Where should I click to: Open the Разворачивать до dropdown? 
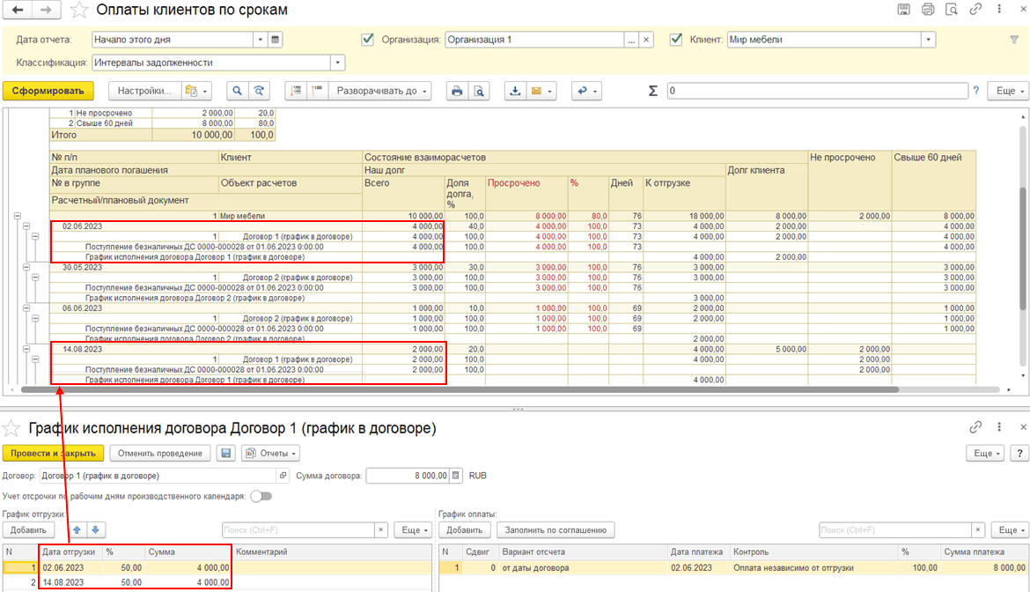382,91
